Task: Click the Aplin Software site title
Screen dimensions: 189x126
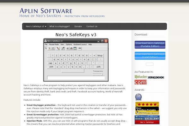Action: 46,11
